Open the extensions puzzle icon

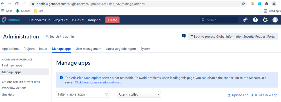coord(267,4)
